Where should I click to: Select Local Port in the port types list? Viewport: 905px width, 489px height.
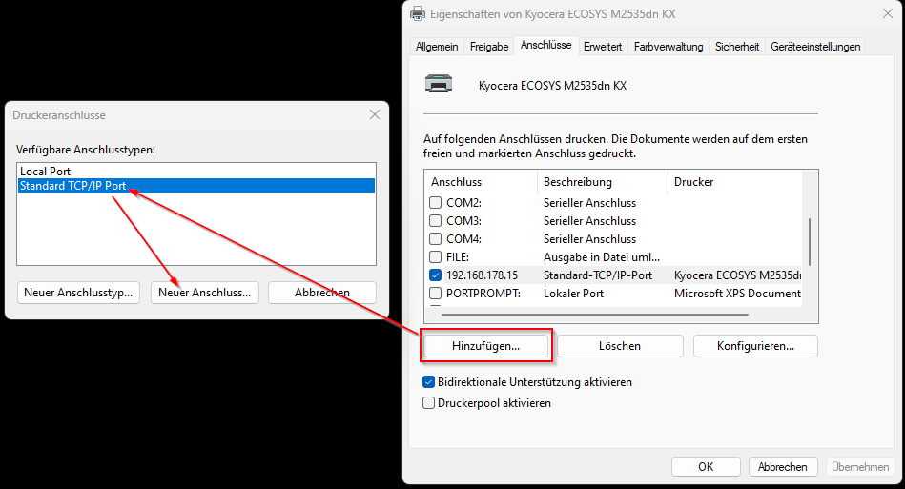point(196,172)
